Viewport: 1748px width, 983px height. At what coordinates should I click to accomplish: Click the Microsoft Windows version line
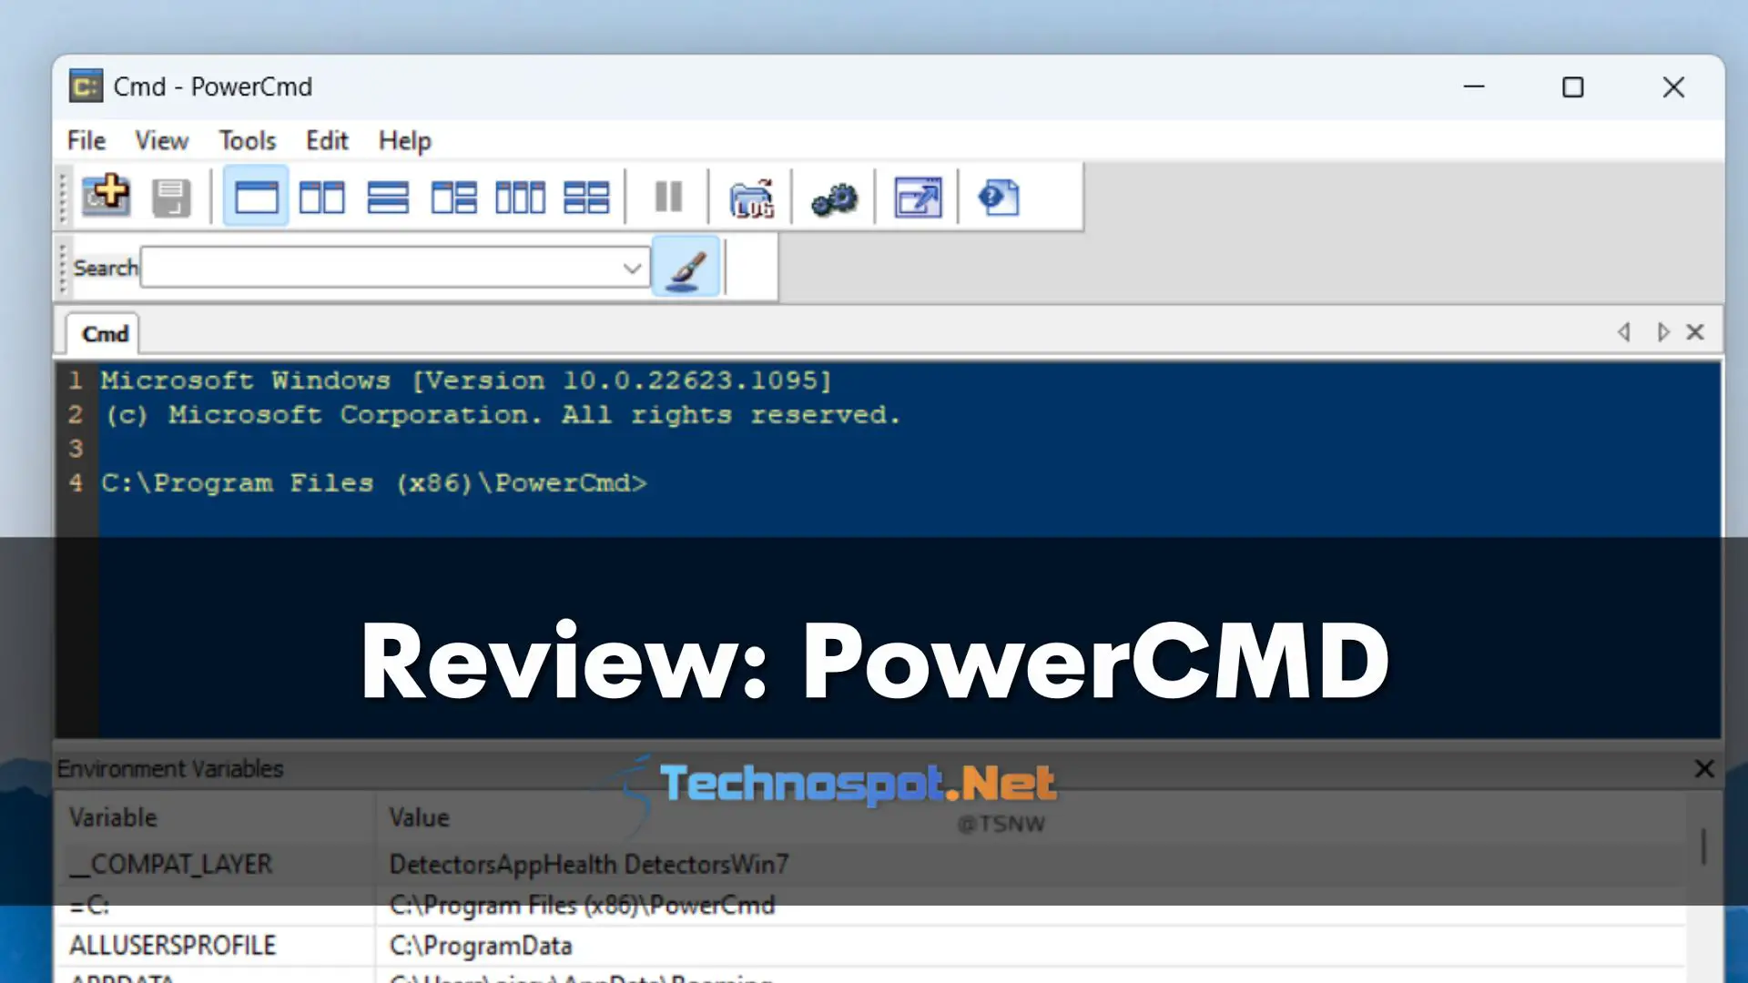pos(467,380)
